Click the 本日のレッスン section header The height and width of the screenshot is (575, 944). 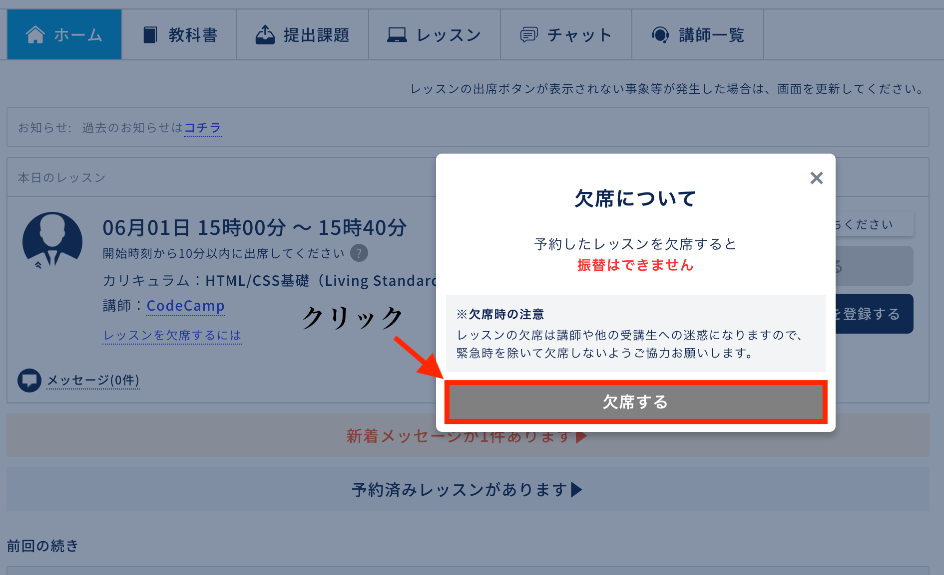[x=62, y=178]
